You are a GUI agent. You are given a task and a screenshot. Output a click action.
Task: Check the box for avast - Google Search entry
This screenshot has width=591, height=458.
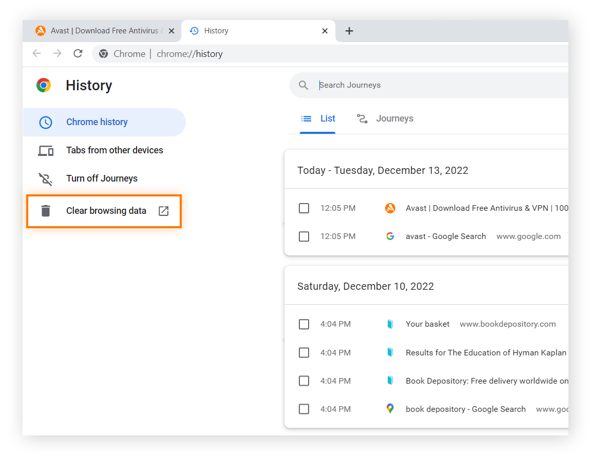pyautogui.click(x=303, y=236)
